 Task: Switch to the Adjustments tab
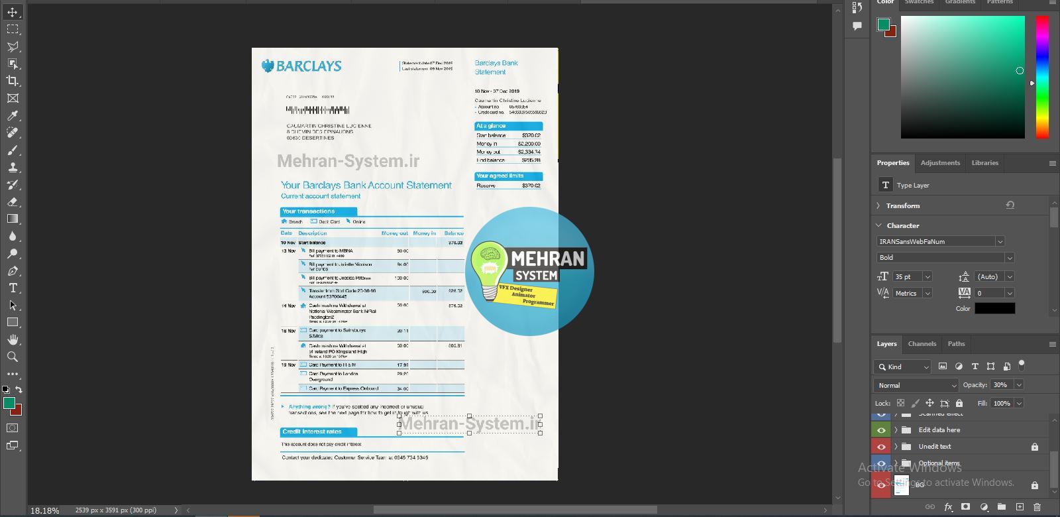tap(940, 162)
